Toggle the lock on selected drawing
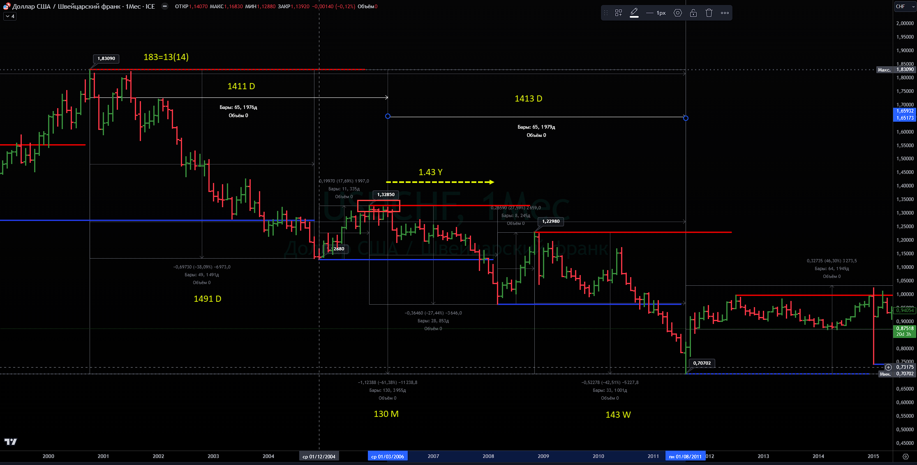This screenshot has height=465, width=917. tap(693, 13)
